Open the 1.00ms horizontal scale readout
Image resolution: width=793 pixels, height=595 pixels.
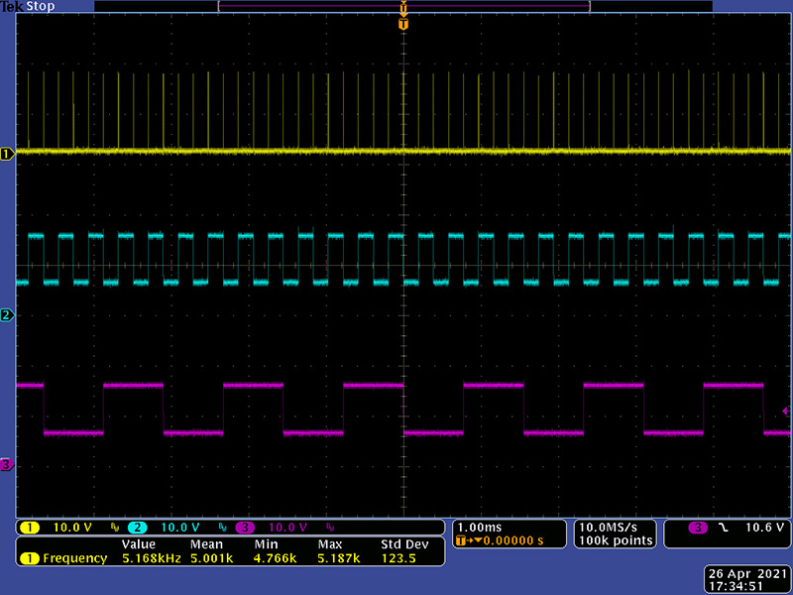481,527
